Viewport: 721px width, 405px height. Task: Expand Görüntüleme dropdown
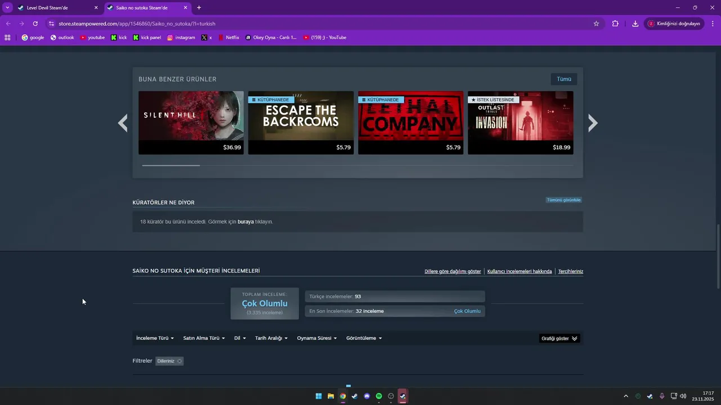pyautogui.click(x=364, y=338)
